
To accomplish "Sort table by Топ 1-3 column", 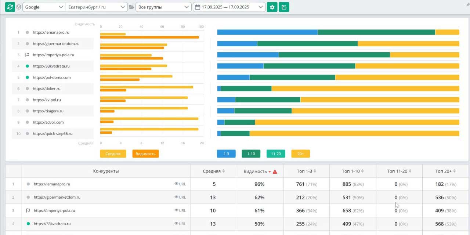I will [x=306, y=171].
